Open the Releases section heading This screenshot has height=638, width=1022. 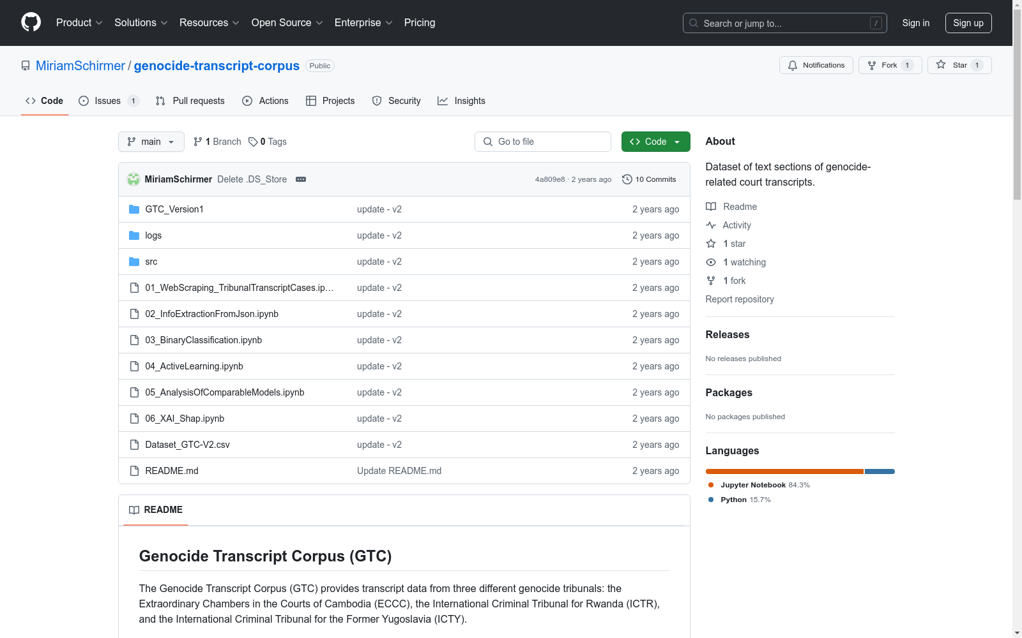pos(728,334)
